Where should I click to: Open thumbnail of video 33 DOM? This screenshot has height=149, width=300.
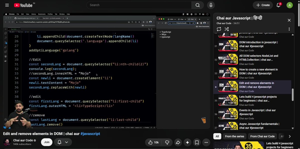coord(228,73)
